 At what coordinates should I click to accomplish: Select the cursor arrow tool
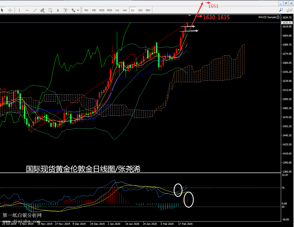coord(2,10)
